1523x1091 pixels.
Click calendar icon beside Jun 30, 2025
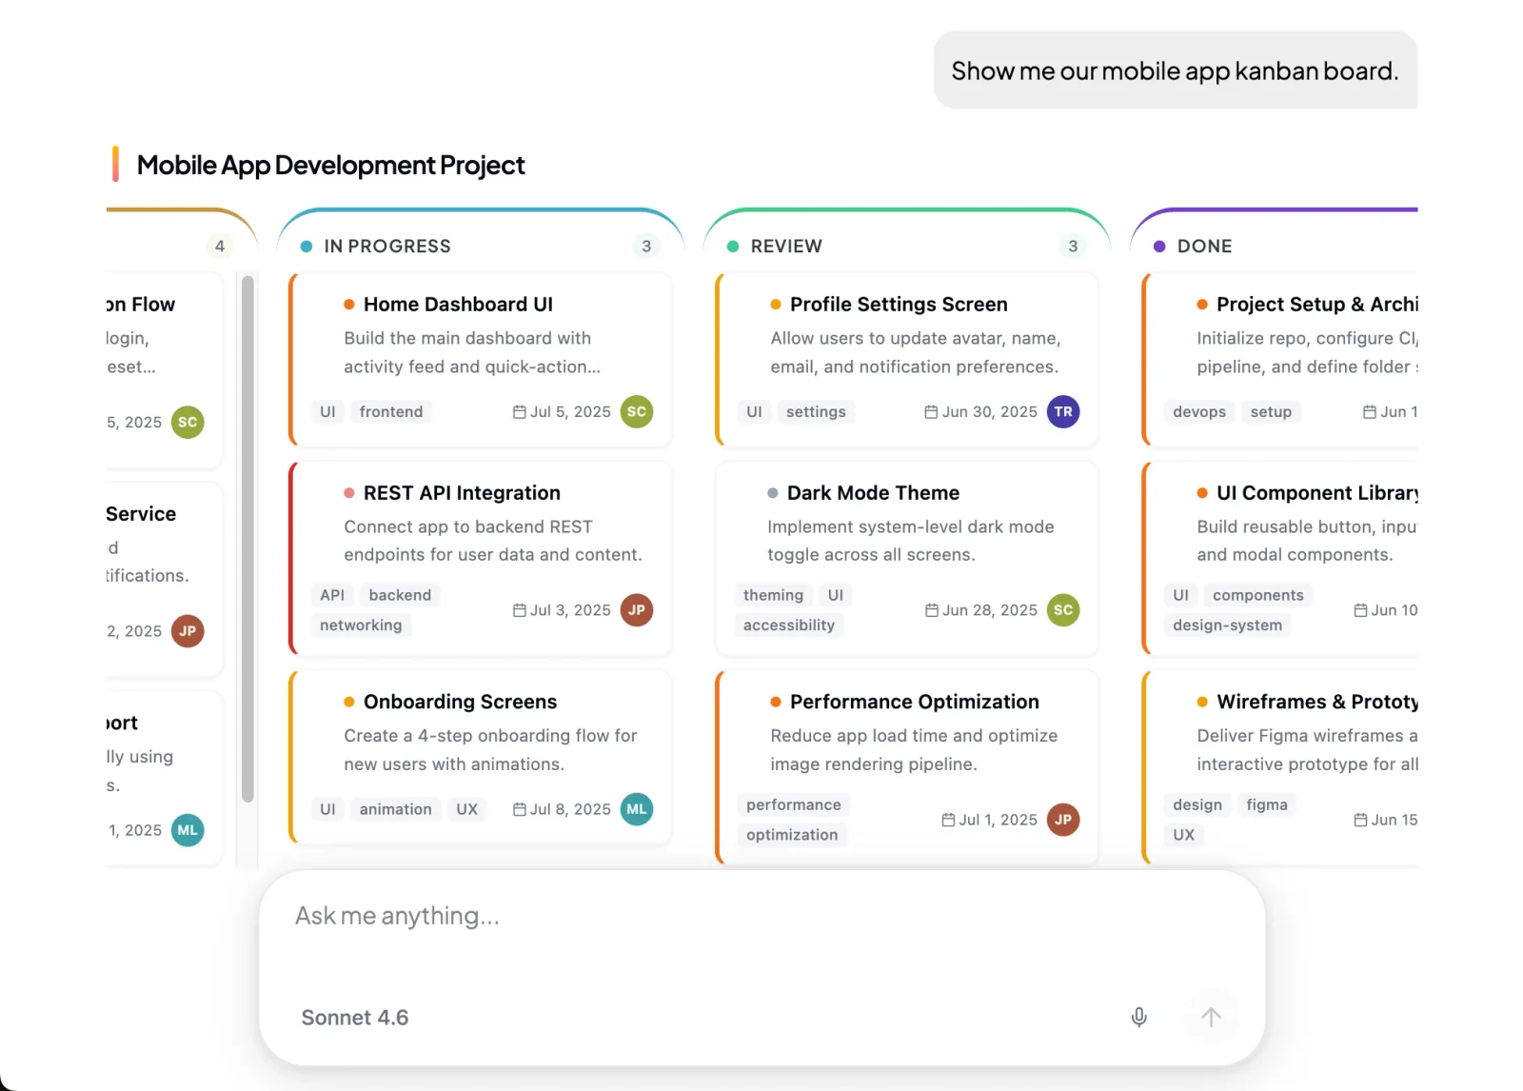point(931,412)
